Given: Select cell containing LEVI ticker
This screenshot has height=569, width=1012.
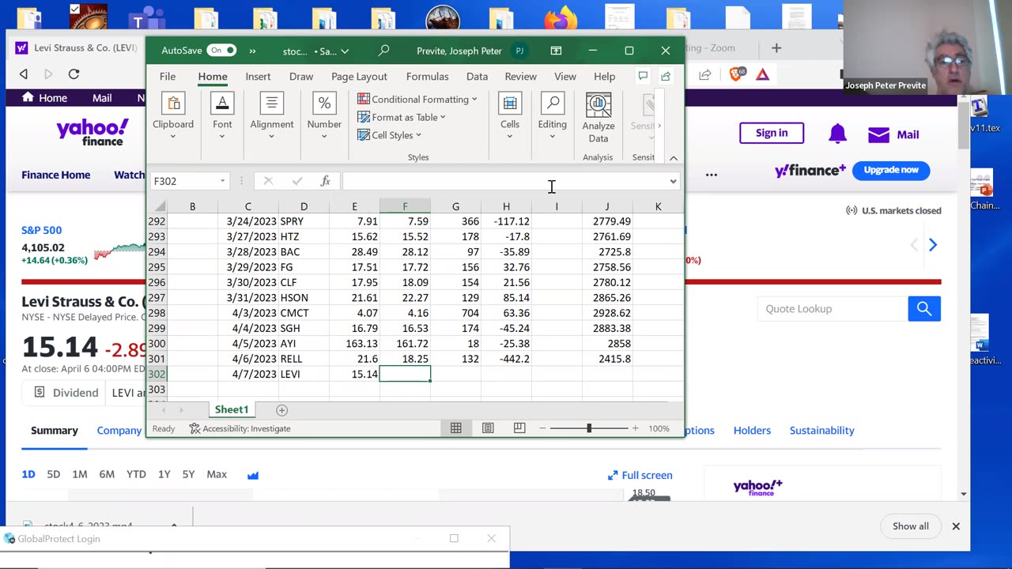Looking at the screenshot, I should tap(304, 374).
